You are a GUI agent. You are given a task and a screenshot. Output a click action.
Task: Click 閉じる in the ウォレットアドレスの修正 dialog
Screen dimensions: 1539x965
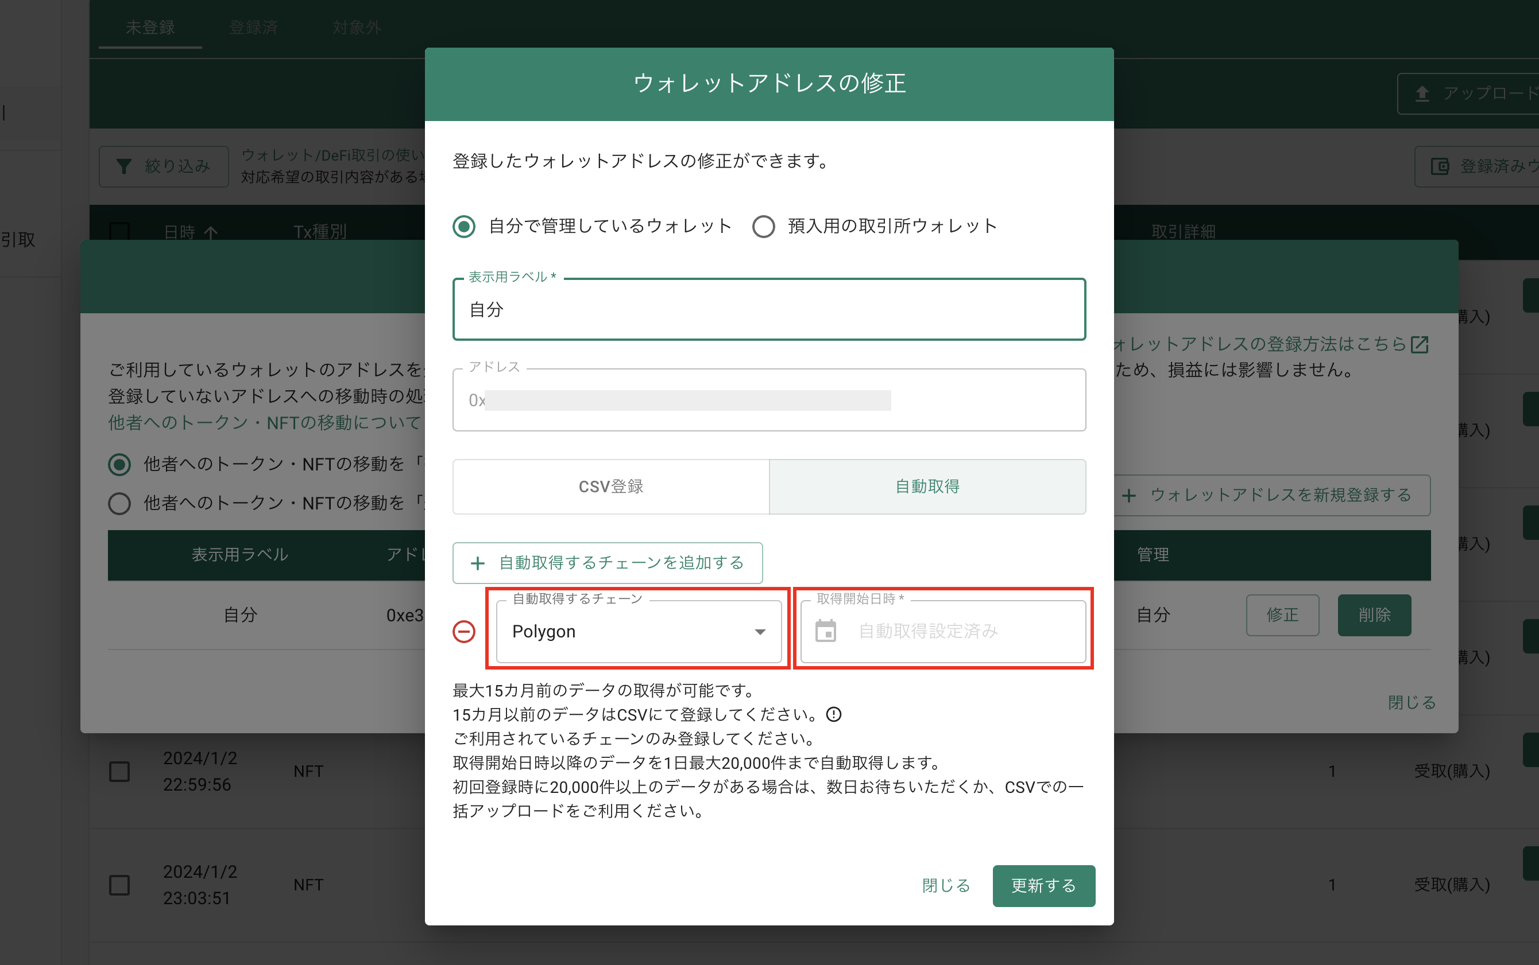(x=946, y=886)
